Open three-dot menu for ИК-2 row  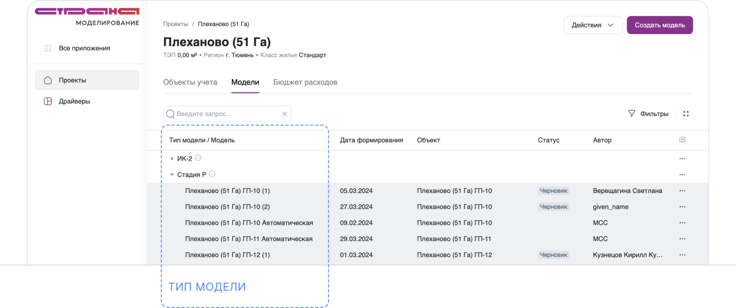[x=682, y=159]
